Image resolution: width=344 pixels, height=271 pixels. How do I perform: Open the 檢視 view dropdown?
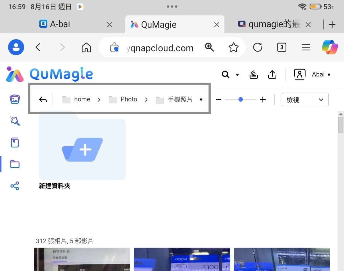pyautogui.click(x=305, y=99)
